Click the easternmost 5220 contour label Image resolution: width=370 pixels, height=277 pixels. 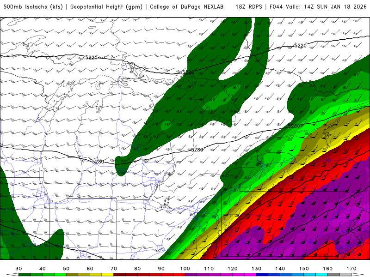(301, 46)
